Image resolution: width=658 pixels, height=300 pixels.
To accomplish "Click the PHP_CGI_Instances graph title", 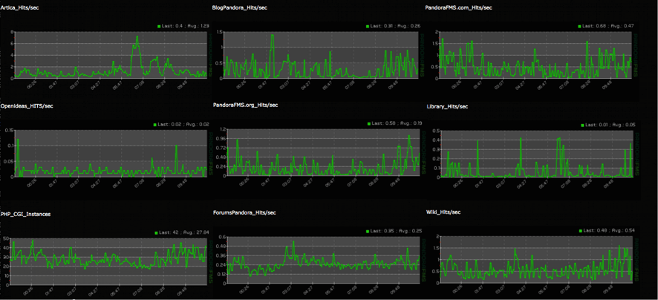I will click(x=26, y=214).
